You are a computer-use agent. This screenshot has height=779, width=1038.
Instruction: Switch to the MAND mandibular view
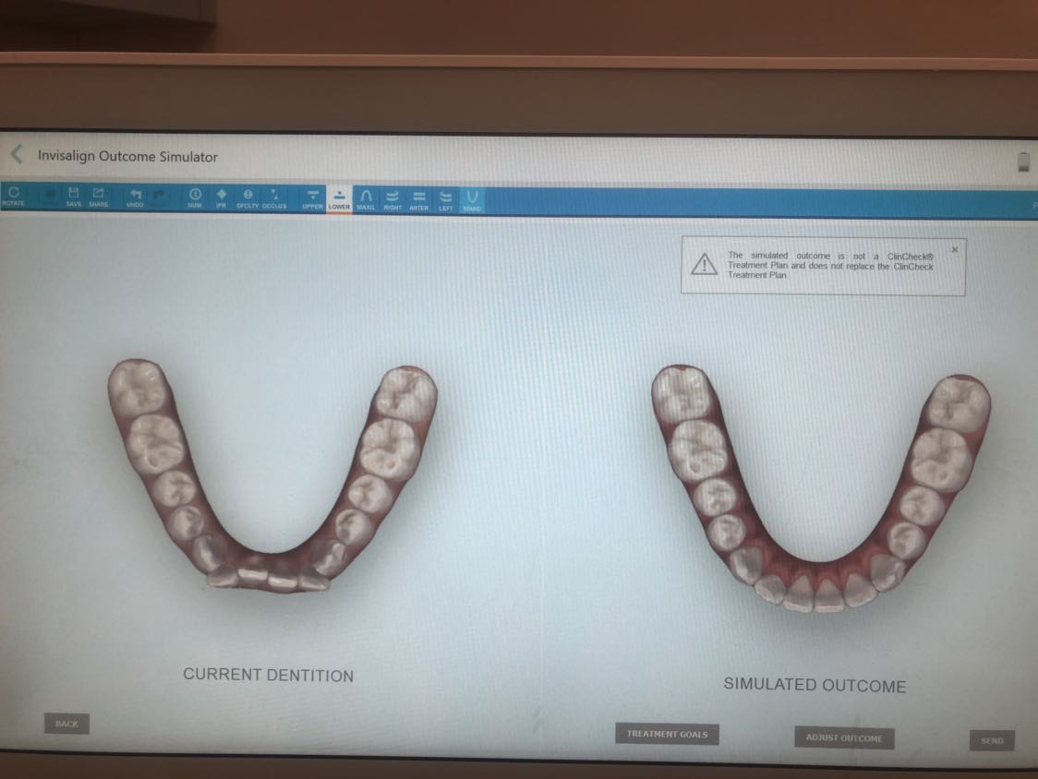(472, 200)
